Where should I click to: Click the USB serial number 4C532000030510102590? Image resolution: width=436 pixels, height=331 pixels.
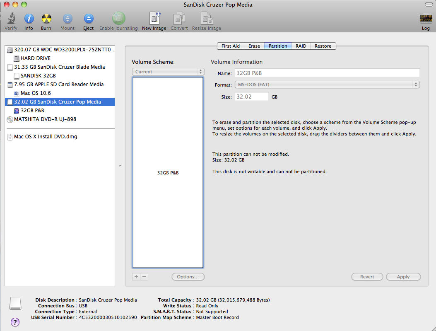108,317
